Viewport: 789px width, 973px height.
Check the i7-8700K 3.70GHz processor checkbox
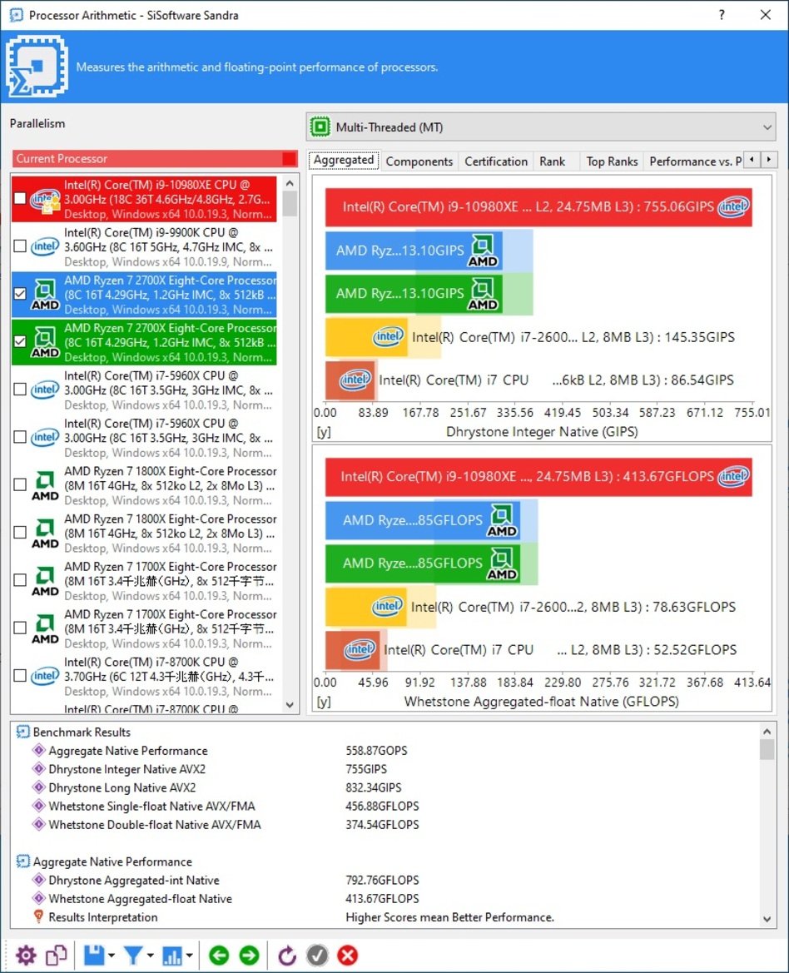coord(20,676)
